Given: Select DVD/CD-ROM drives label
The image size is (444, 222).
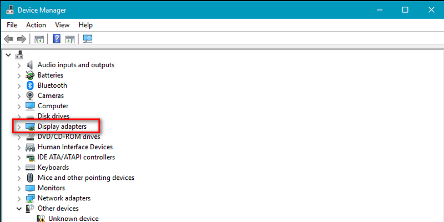Looking at the screenshot, I should pyautogui.click(x=69, y=137).
